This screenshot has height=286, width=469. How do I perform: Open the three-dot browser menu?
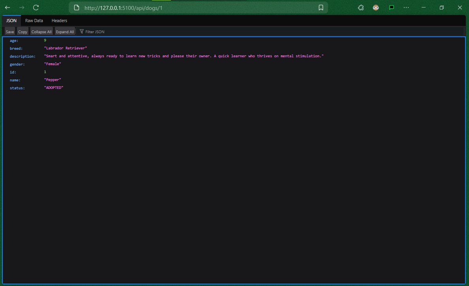click(x=406, y=8)
